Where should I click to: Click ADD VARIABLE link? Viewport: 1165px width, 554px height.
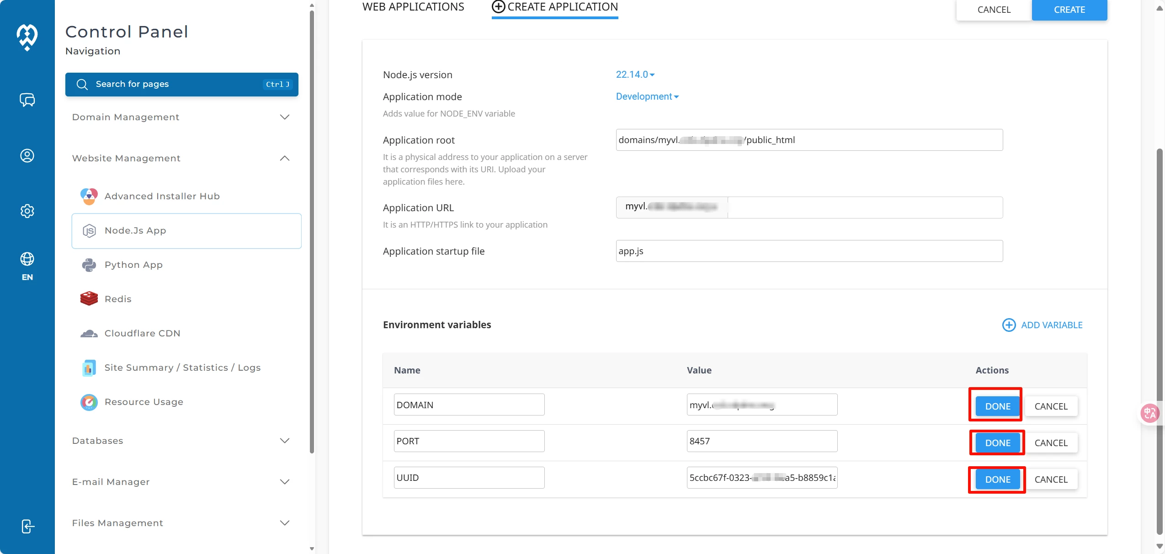(1042, 325)
